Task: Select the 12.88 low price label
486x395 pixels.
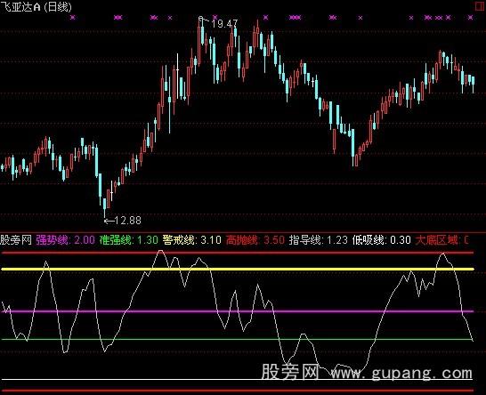Action: click(127, 221)
